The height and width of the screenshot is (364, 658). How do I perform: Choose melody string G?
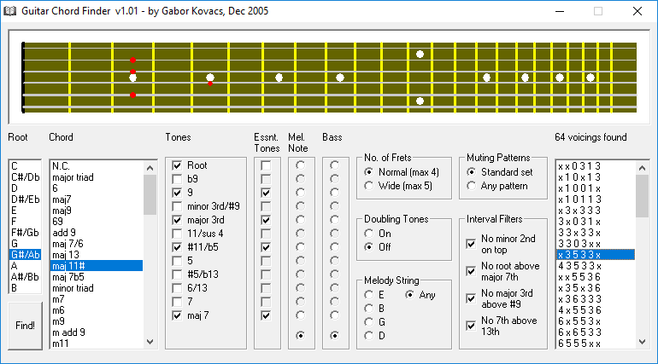(x=369, y=322)
